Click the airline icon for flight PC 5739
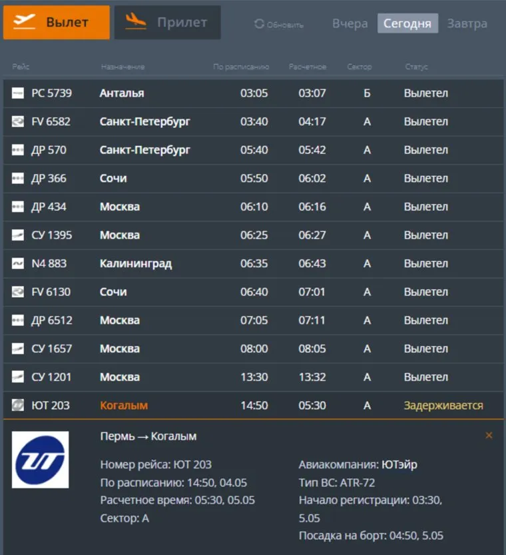This screenshot has width=506, height=555. coord(18,93)
